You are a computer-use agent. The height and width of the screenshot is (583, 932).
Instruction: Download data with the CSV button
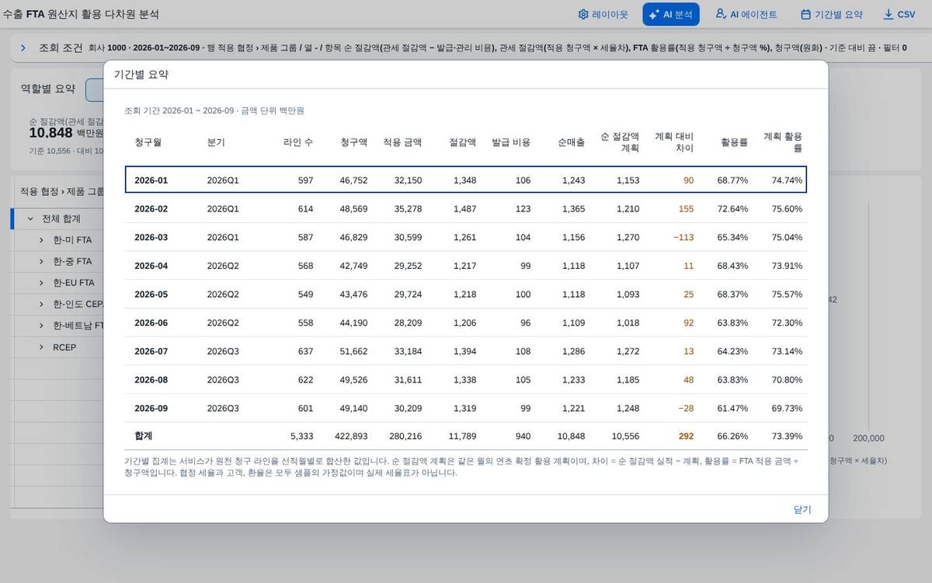(x=899, y=14)
